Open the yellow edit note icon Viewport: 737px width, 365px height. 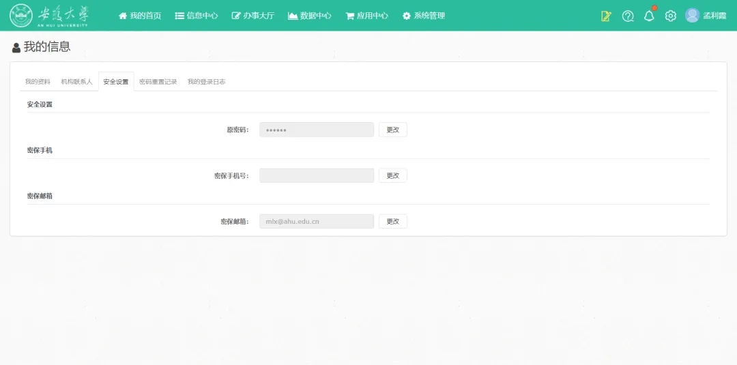pyautogui.click(x=606, y=16)
